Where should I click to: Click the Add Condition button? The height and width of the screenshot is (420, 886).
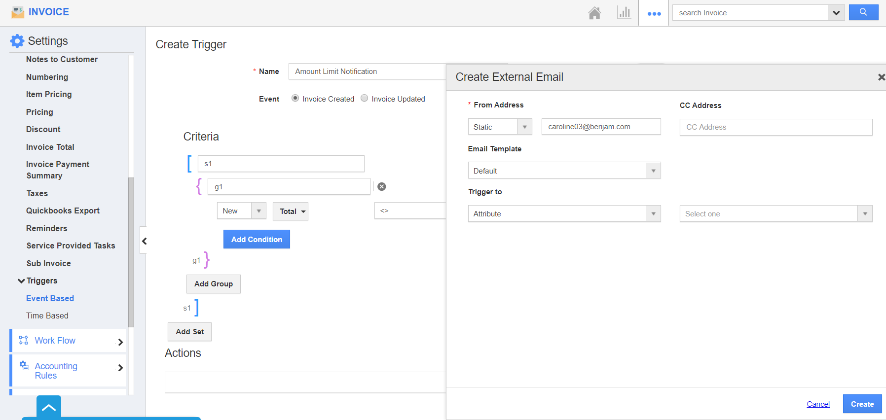click(257, 239)
